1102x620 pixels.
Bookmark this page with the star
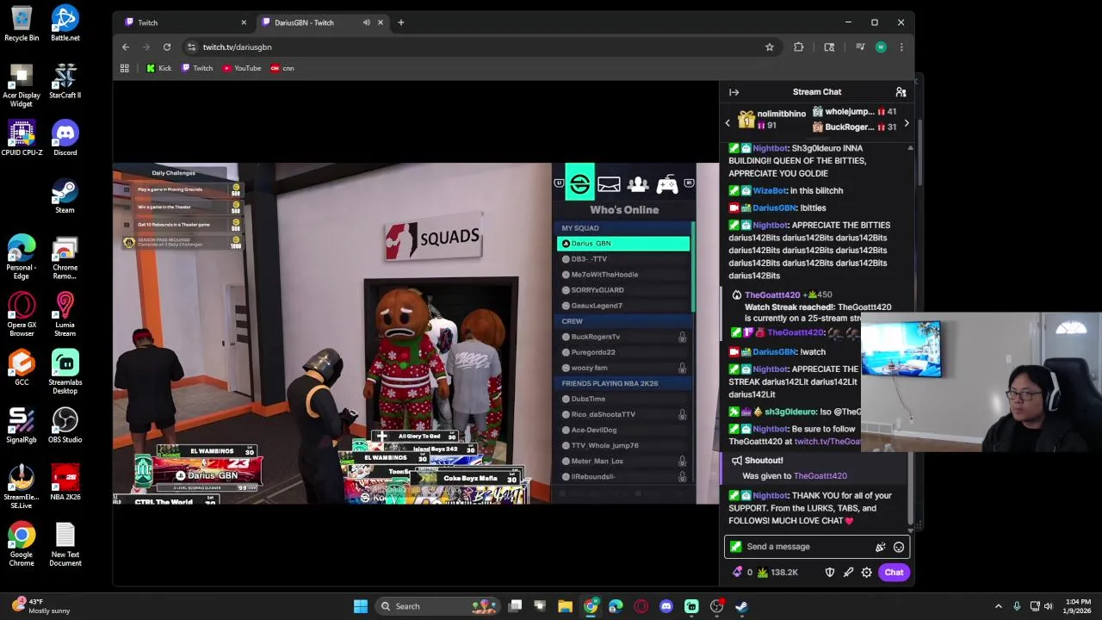coord(770,47)
